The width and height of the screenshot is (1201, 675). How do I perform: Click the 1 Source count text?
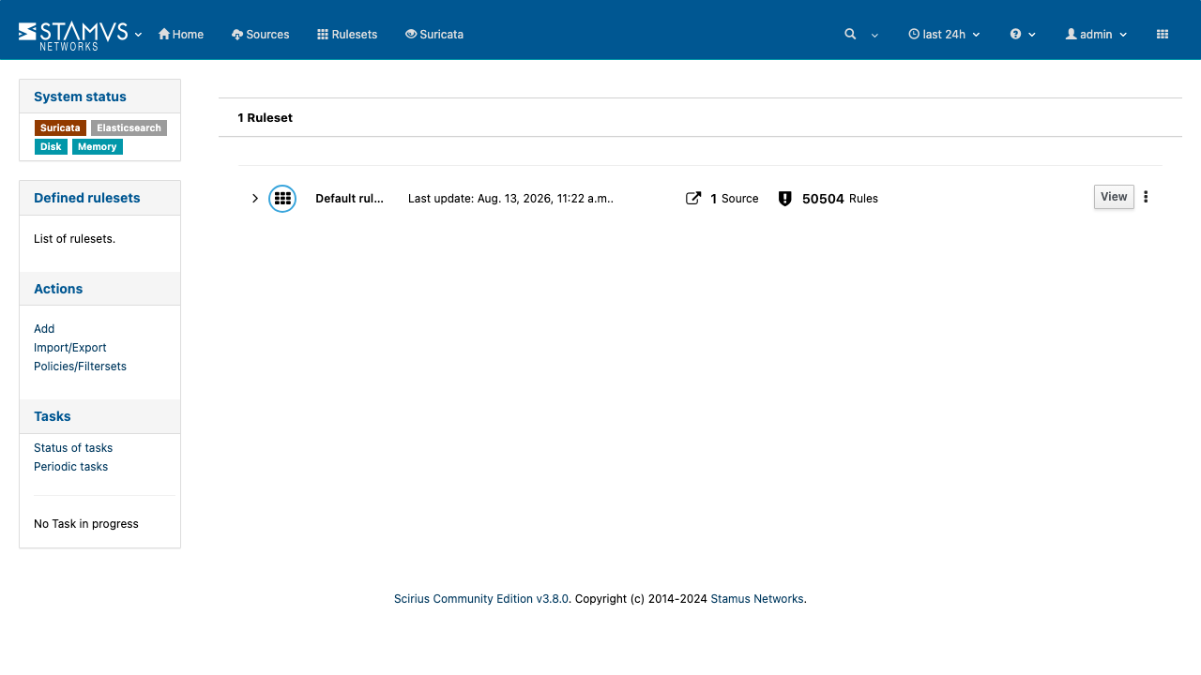tap(735, 199)
